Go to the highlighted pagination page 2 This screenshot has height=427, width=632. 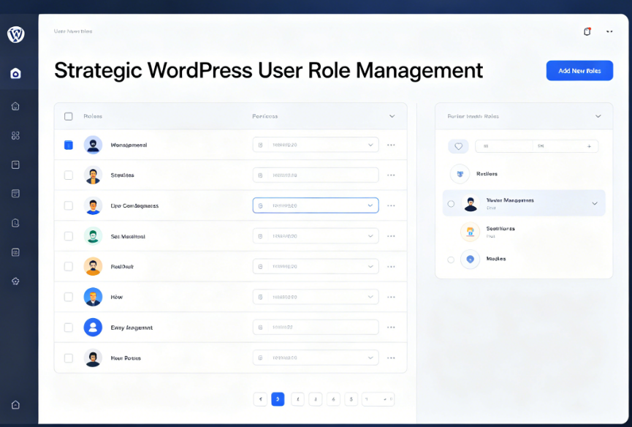278,399
